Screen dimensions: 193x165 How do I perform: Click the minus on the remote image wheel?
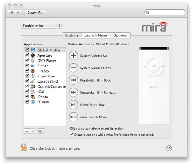click(x=154, y=75)
